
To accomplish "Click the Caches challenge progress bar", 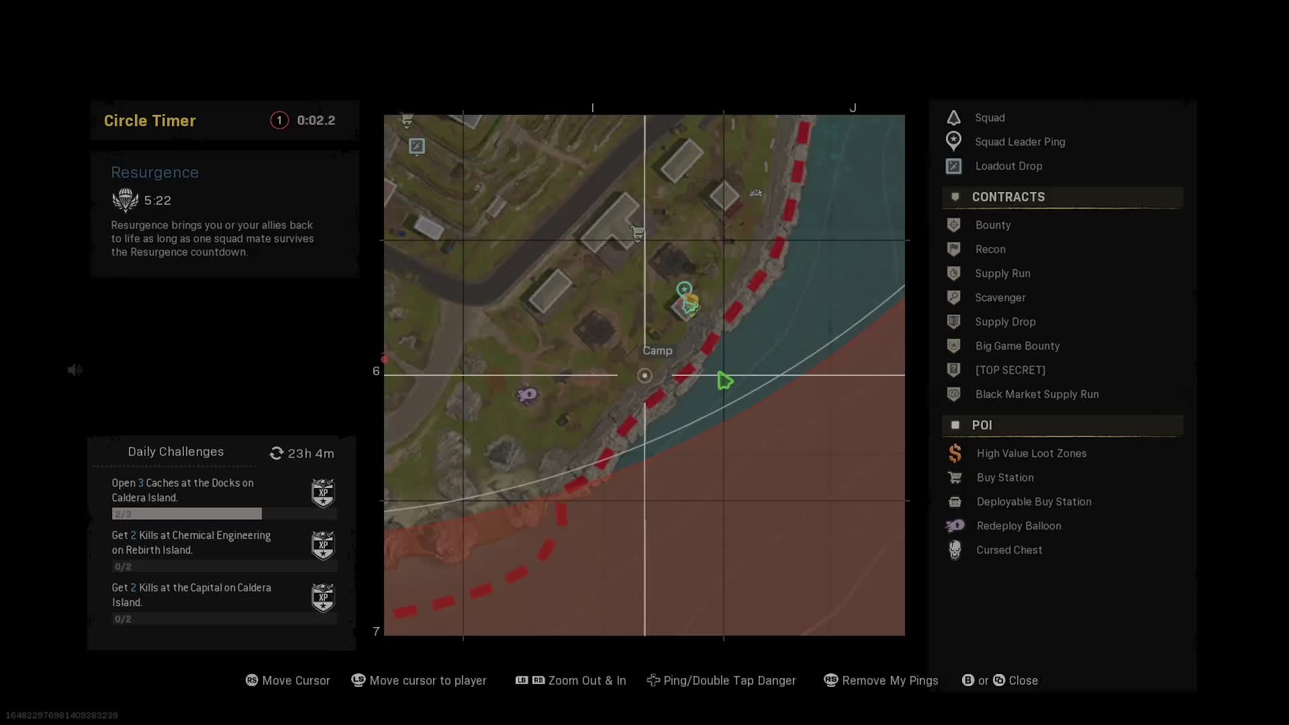I will click(187, 514).
